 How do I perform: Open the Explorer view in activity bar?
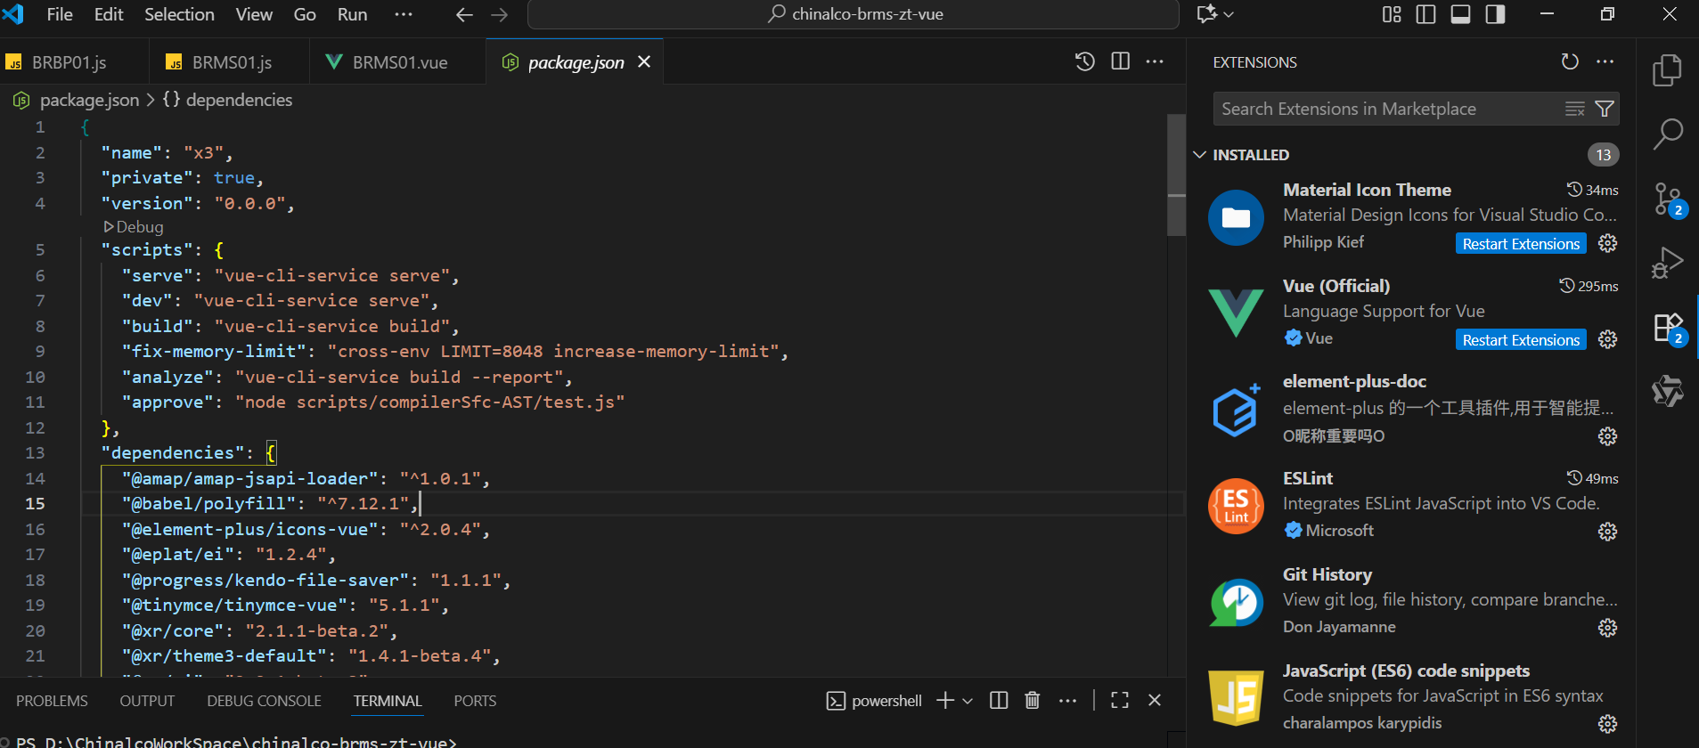click(x=1667, y=70)
